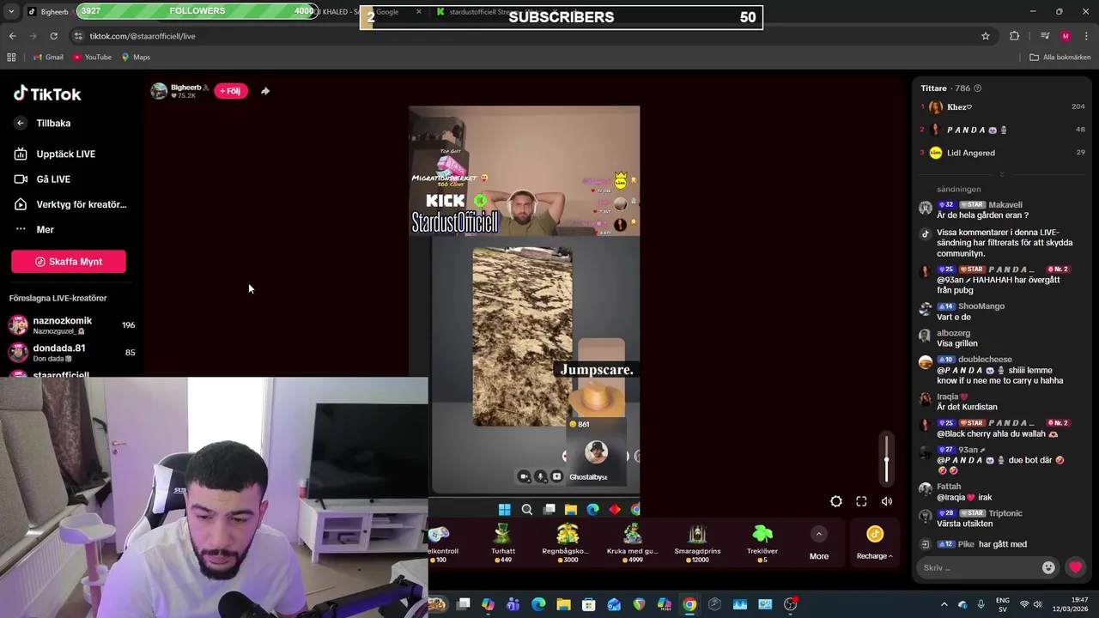Click Makaveli username in chat
This screenshot has height=618, width=1099.
pyautogui.click(x=1005, y=205)
